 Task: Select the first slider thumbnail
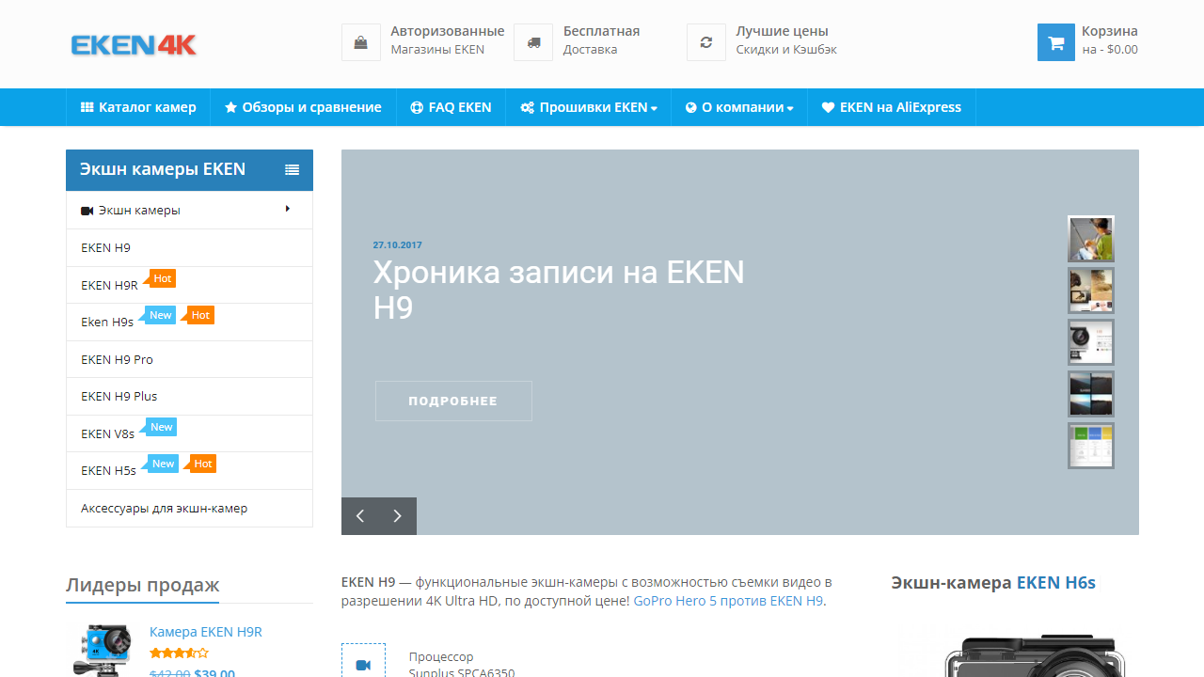(1091, 239)
